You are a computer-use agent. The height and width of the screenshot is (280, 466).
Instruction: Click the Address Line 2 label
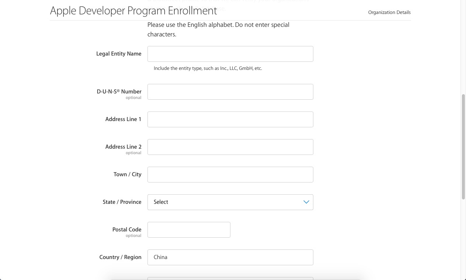[x=123, y=147]
